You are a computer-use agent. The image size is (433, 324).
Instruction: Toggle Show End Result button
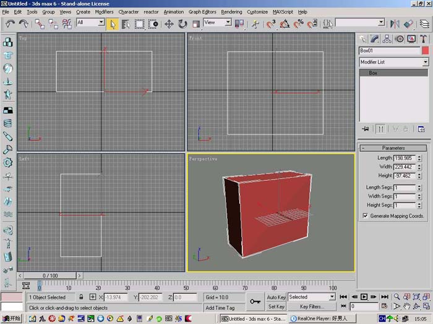(380, 129)
